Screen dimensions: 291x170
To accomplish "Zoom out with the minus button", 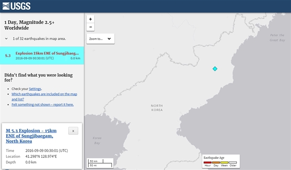I will (90, 27).
